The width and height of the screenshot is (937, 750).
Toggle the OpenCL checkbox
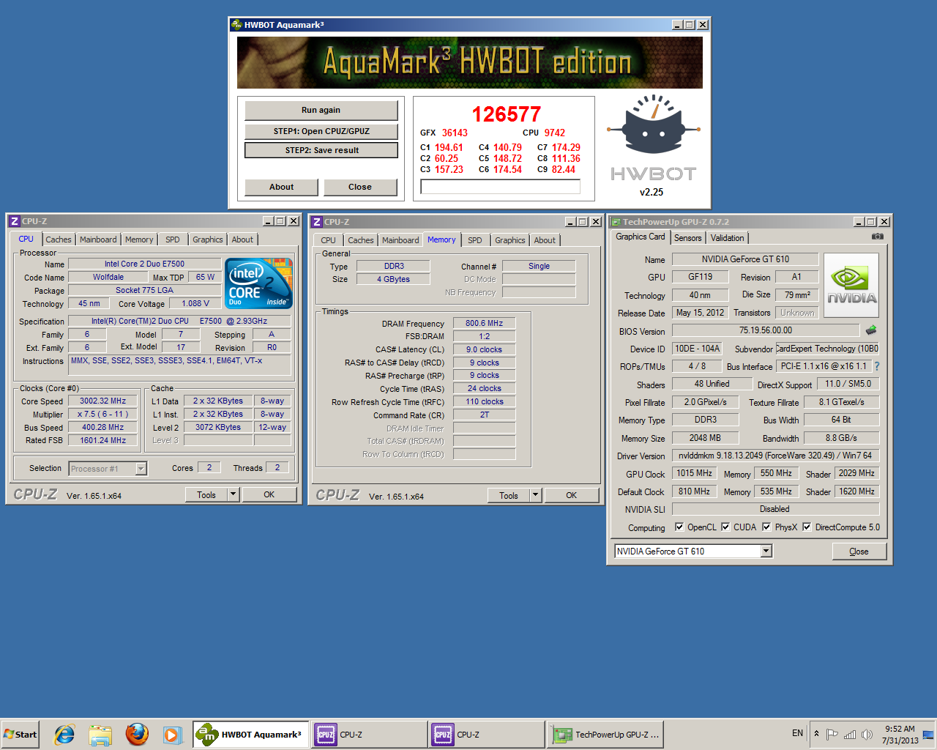pos(679,527)
